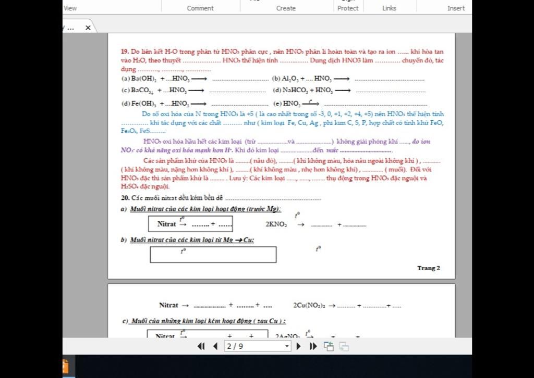Click the blue paragraph starting 'Do số oxi hóa của N'
Viewport: 534px width, 378px height.
coord(282,122)
